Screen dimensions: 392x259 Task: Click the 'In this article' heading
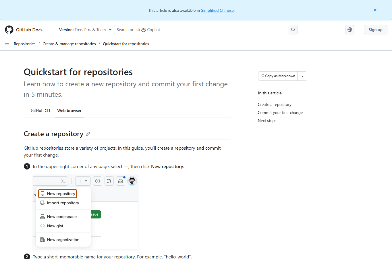click(270, 93)
